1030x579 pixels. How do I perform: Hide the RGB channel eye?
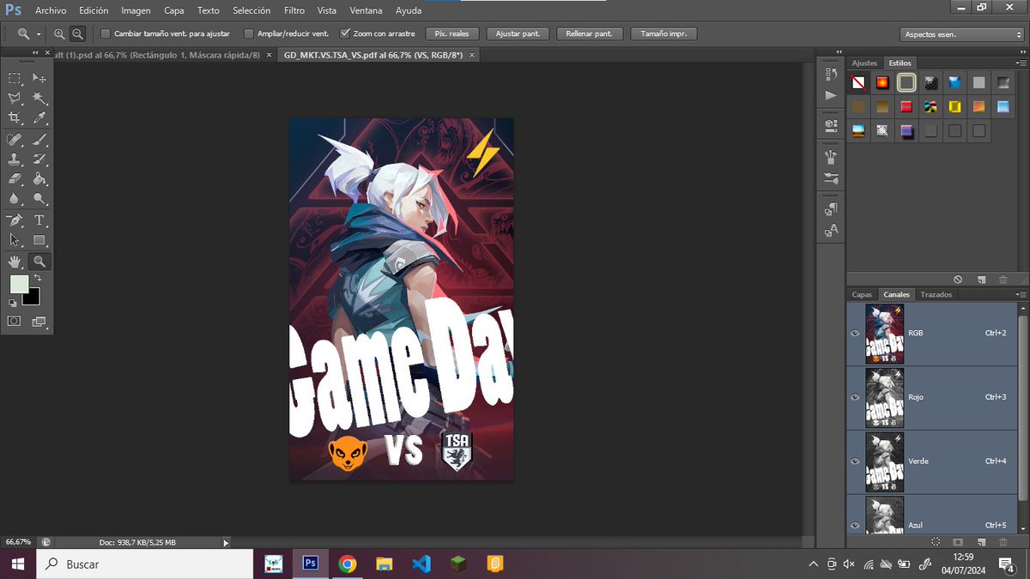pos(855,333)
